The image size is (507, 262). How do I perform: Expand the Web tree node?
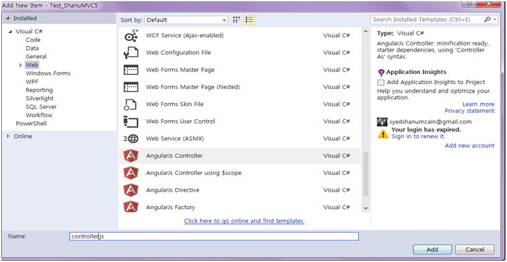21,65
